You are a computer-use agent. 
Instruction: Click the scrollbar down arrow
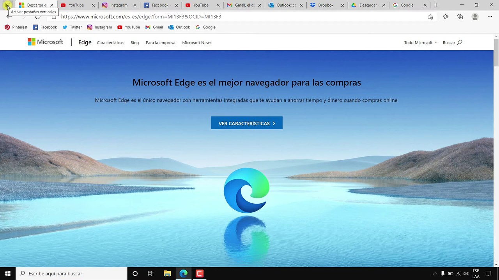pos(496,264)
